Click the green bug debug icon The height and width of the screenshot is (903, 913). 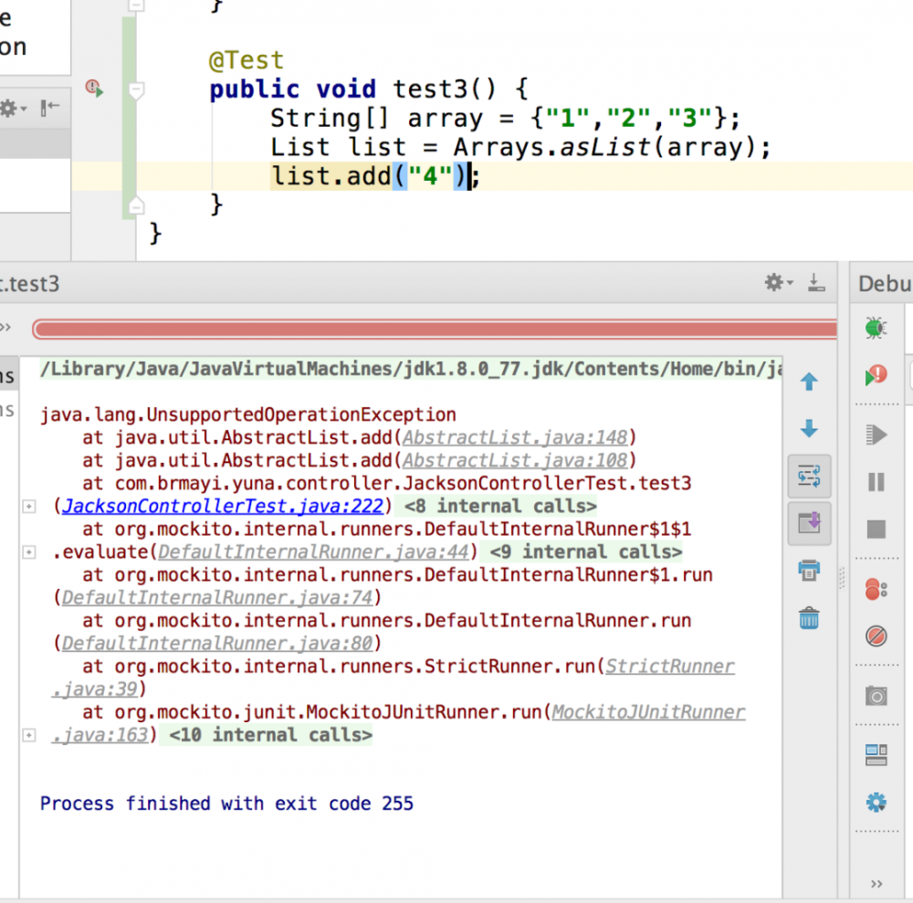coord(876,328)
